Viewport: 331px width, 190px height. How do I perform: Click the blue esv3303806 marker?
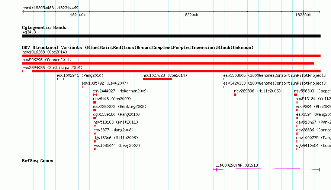[224, 79]
